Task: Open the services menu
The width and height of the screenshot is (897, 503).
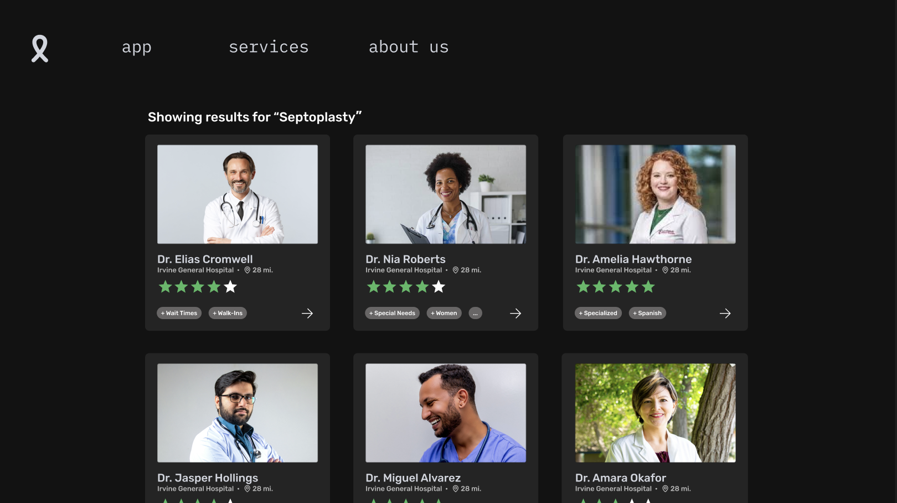Action: point(269,47)
